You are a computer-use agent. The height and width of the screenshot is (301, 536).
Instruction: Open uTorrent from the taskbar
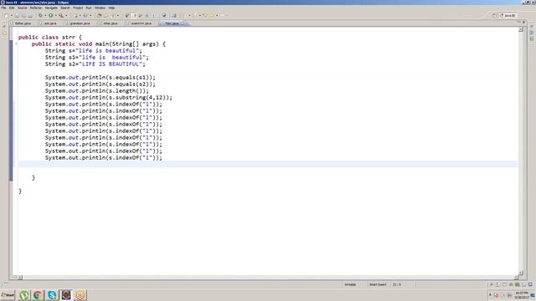pyautogui.click(x=24, y=295)
